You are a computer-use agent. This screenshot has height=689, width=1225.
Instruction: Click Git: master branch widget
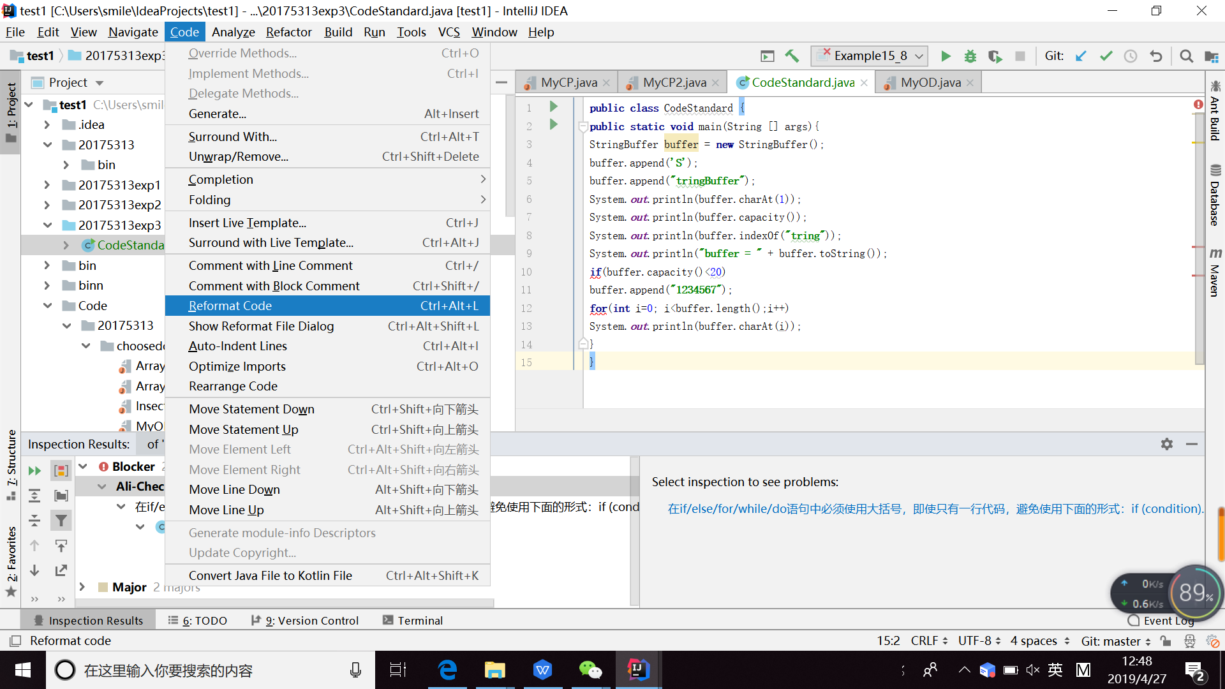click(x=1116, y=641)
